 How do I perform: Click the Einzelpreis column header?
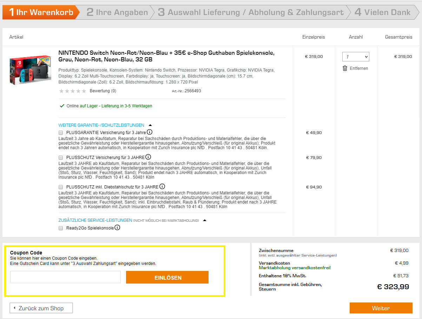[x=314, y=37]
